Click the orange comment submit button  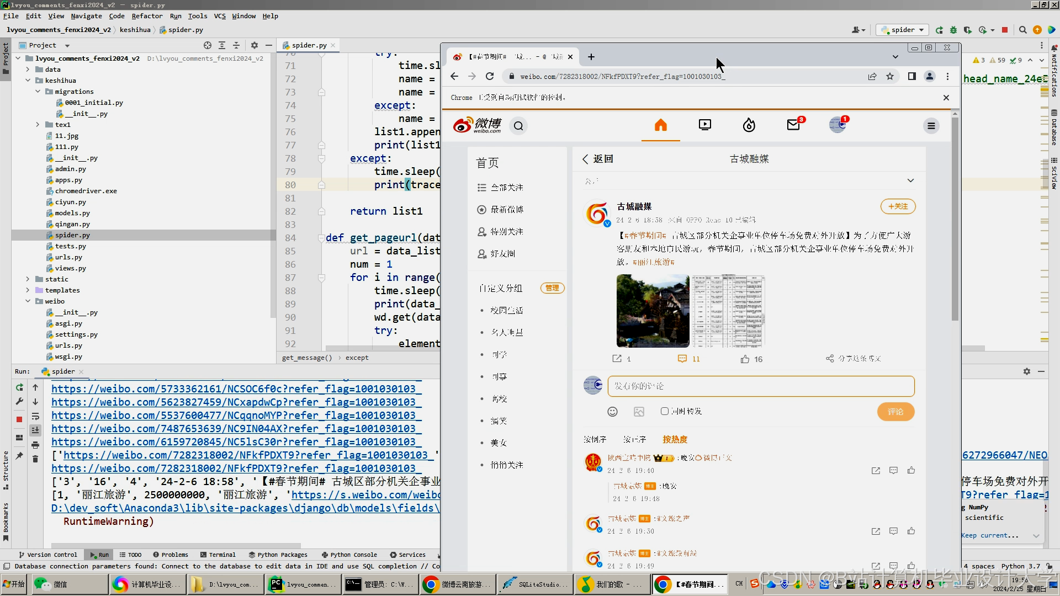click(x=895, y=412)
